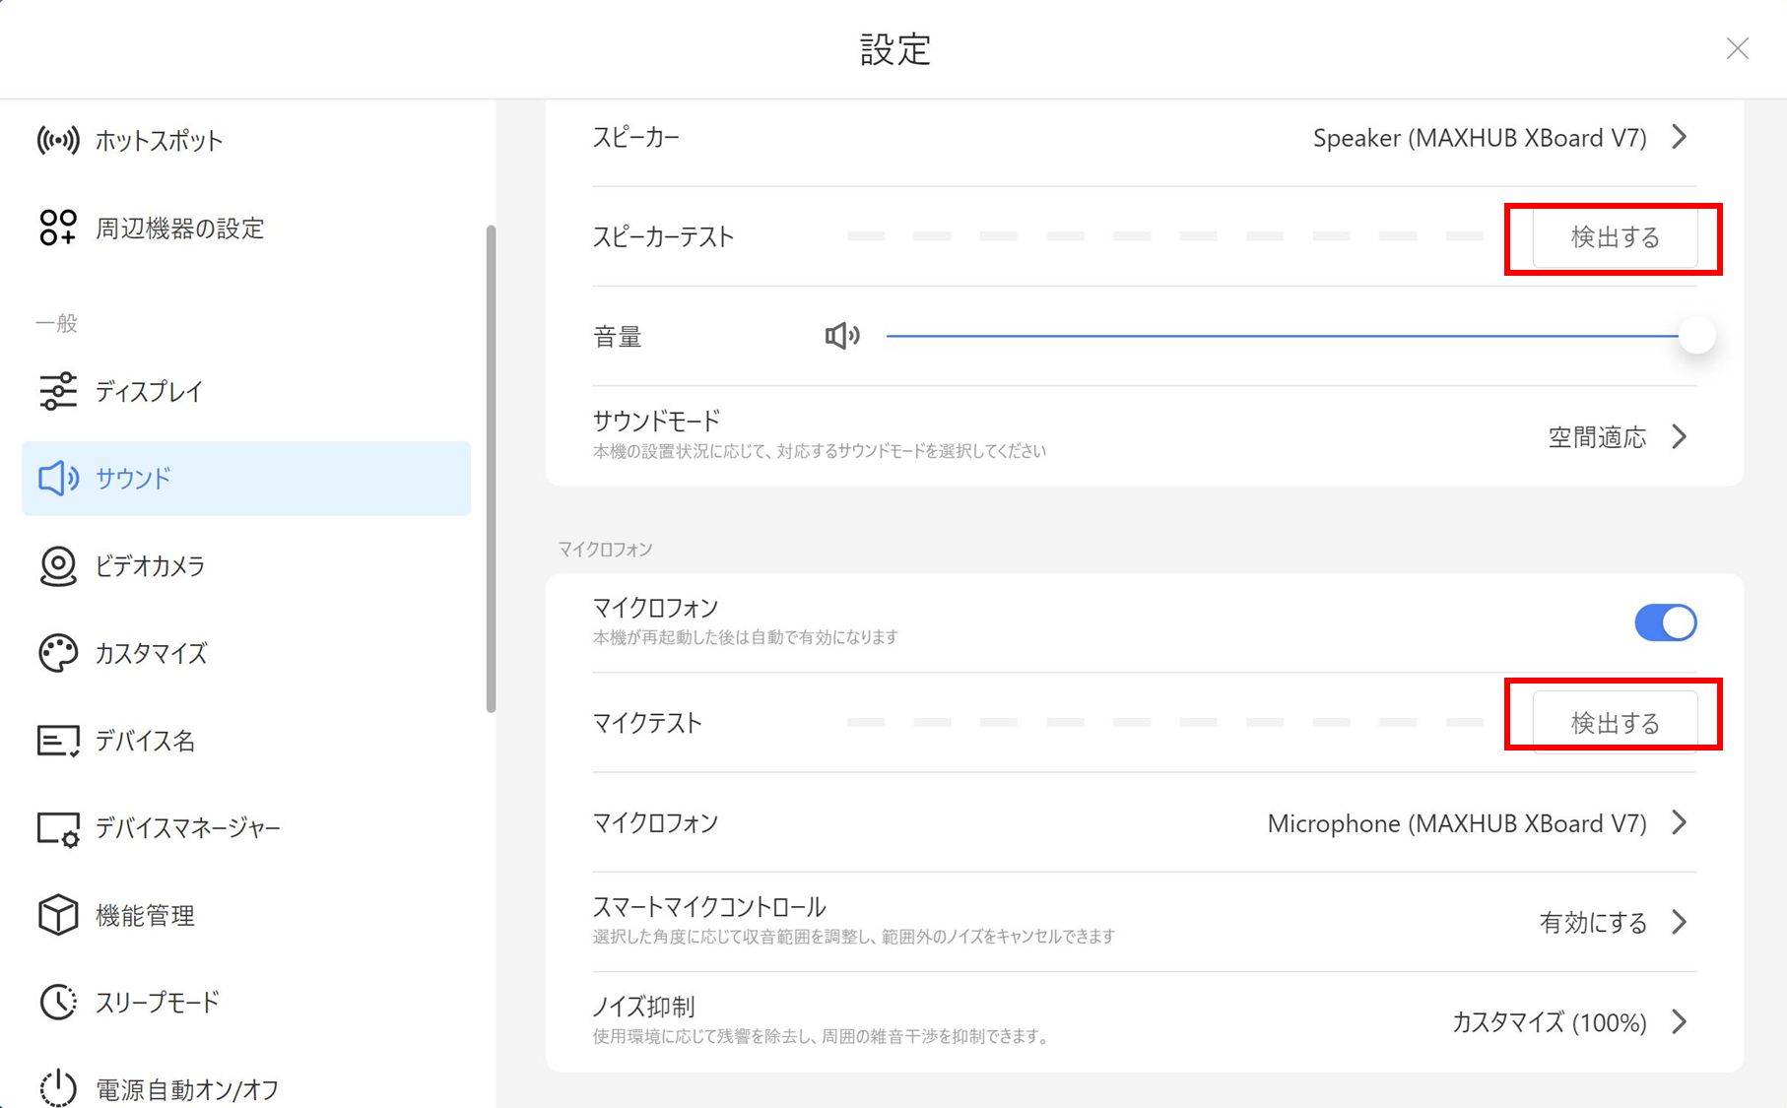Click the peripheral devices settings icon
The height and width of the screenshot is (1108, 1787).
tap(58, 228)
